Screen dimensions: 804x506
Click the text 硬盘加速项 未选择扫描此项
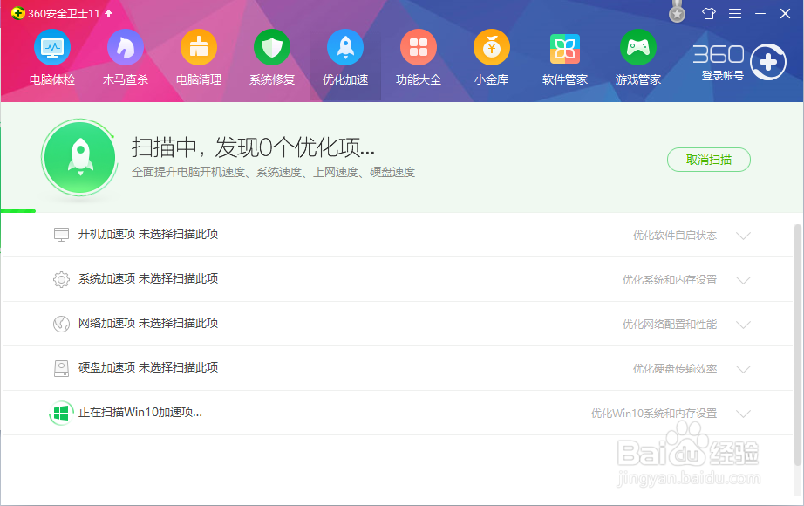(x=148, y=367)
